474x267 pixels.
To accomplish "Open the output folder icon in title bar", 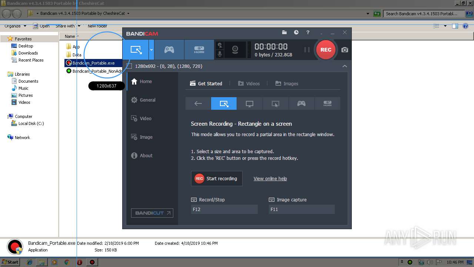I will coord(284,33).
